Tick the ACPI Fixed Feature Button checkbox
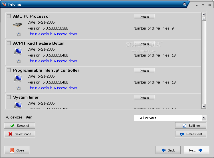Image resolution: width=214 pixels, height=158 pixels. tap(9, 43)
